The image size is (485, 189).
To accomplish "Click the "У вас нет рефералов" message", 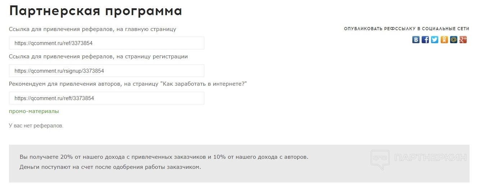I will coord(36,126).
